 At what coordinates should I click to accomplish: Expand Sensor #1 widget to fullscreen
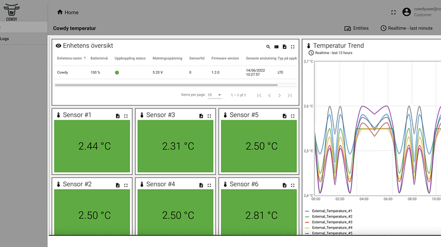(x=126, y=116)
